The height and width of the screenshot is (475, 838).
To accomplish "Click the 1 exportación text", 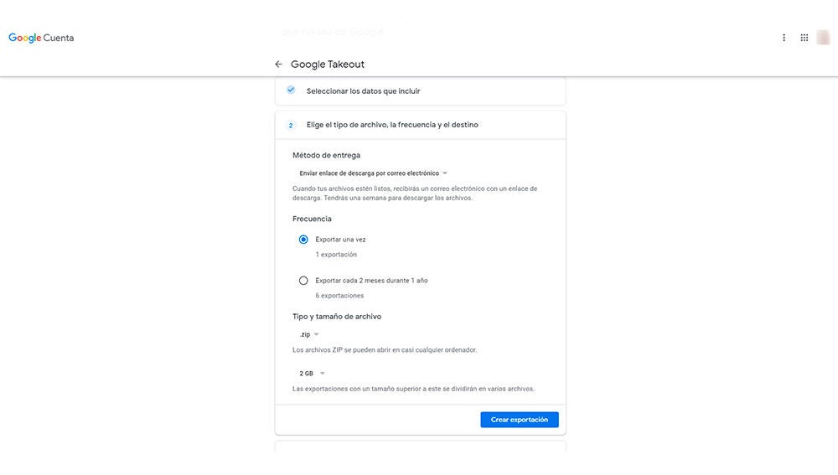I will 336,255.
